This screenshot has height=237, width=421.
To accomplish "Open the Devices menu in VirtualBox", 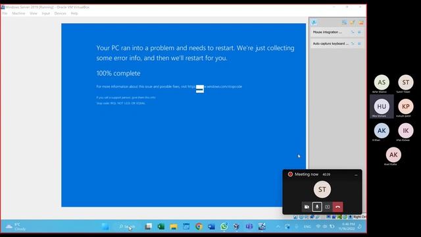I will tap(60, 13).
